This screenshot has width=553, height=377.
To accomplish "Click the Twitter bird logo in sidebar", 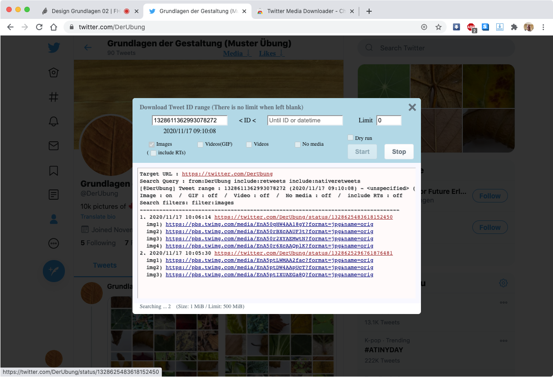I will (x=54, y=48).
